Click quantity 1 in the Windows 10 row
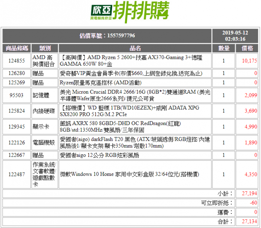This screenshot has width=261, height=228. [224, 174]
